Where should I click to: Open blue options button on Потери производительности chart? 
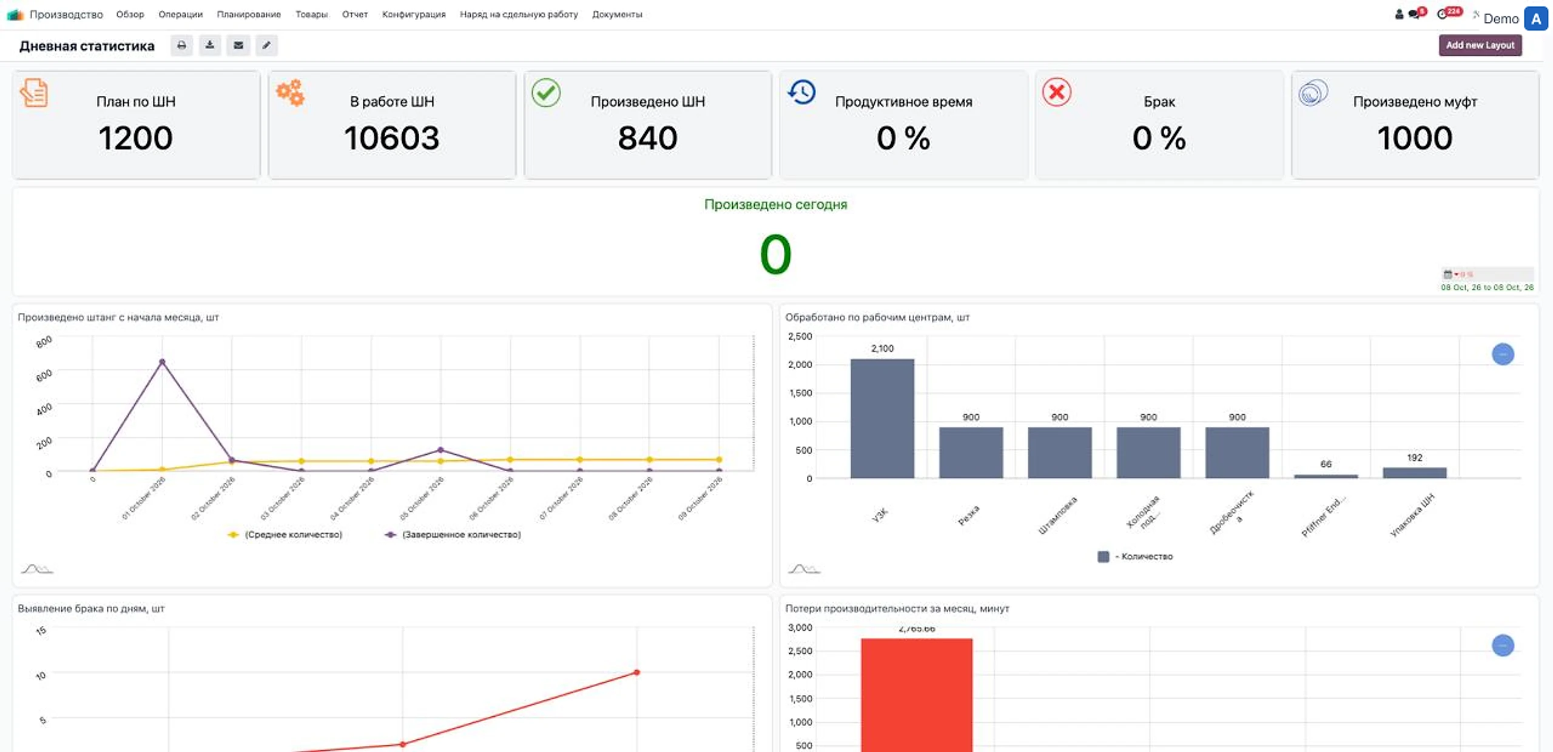click(x=1503, y=645)
